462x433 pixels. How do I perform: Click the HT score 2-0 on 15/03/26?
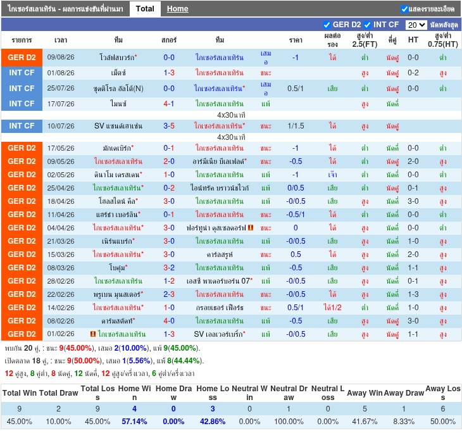click(413, 254)
